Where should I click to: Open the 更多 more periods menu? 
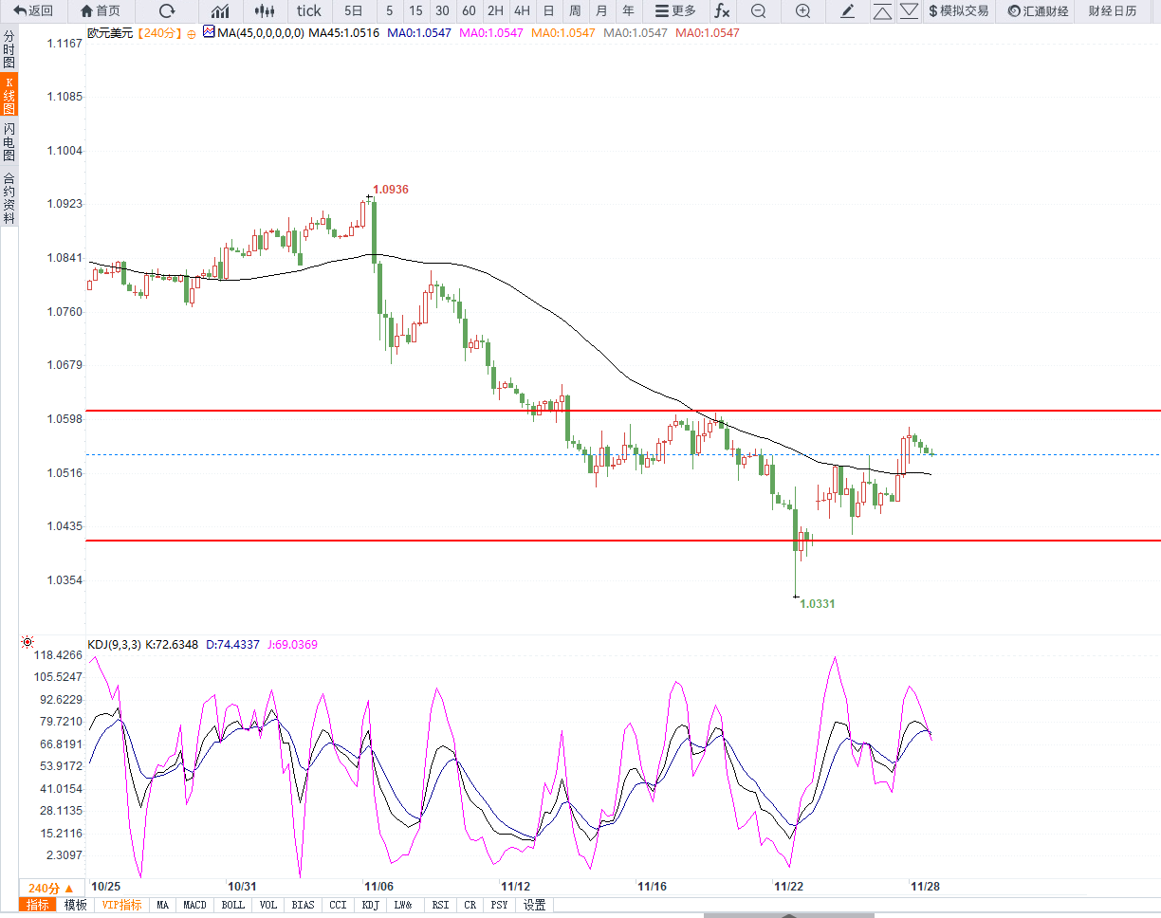point(676,11)
